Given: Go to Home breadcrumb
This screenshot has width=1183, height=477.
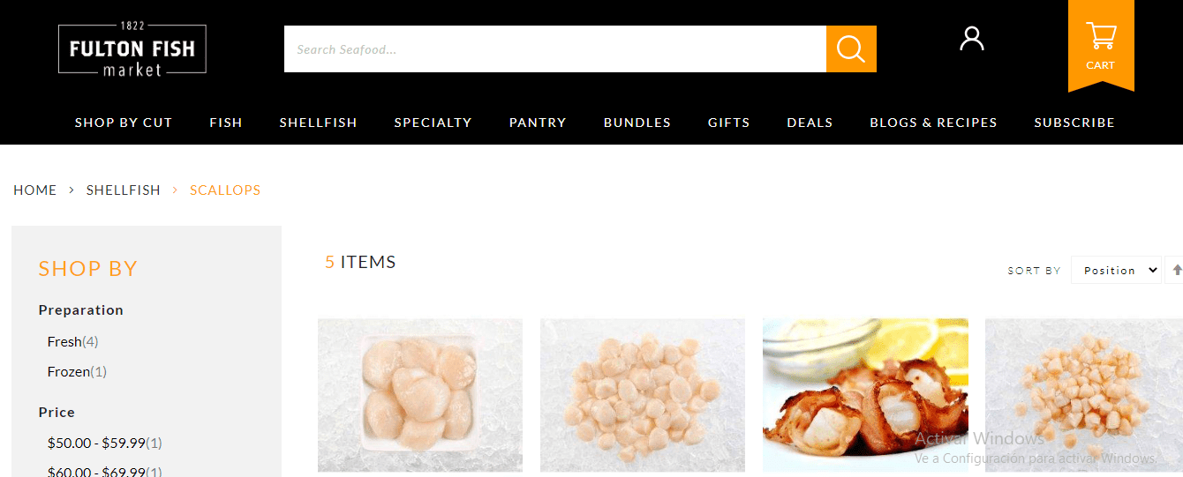Looking at the screenshot, I should (35, 190).
